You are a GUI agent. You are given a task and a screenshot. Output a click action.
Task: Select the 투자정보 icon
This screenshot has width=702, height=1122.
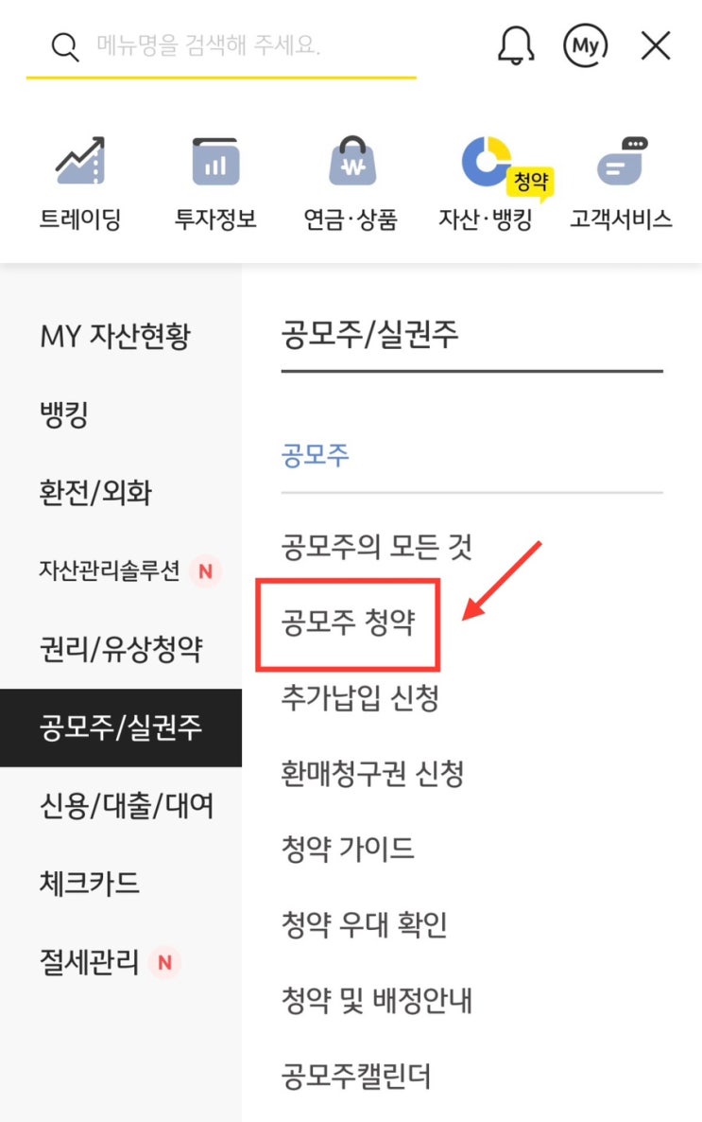click(215, 162)
